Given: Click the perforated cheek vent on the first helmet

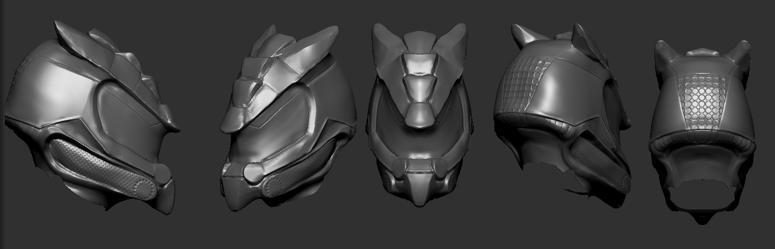Looking at the screenshot, I should [x=103, y=169].
